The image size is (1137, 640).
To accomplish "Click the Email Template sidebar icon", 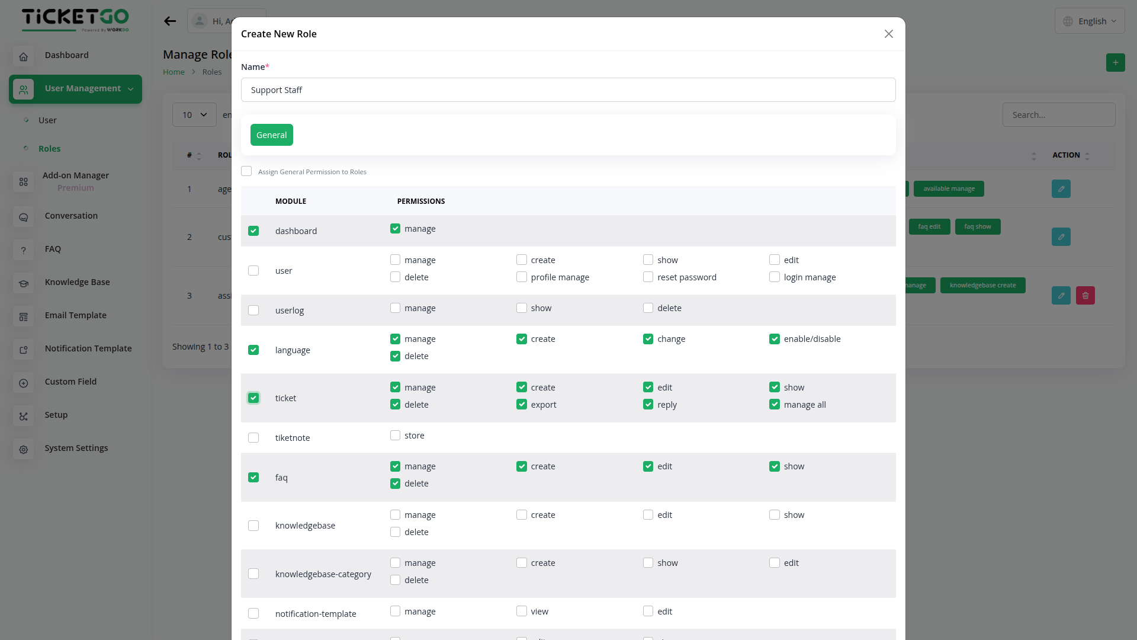I will point(23,317).
